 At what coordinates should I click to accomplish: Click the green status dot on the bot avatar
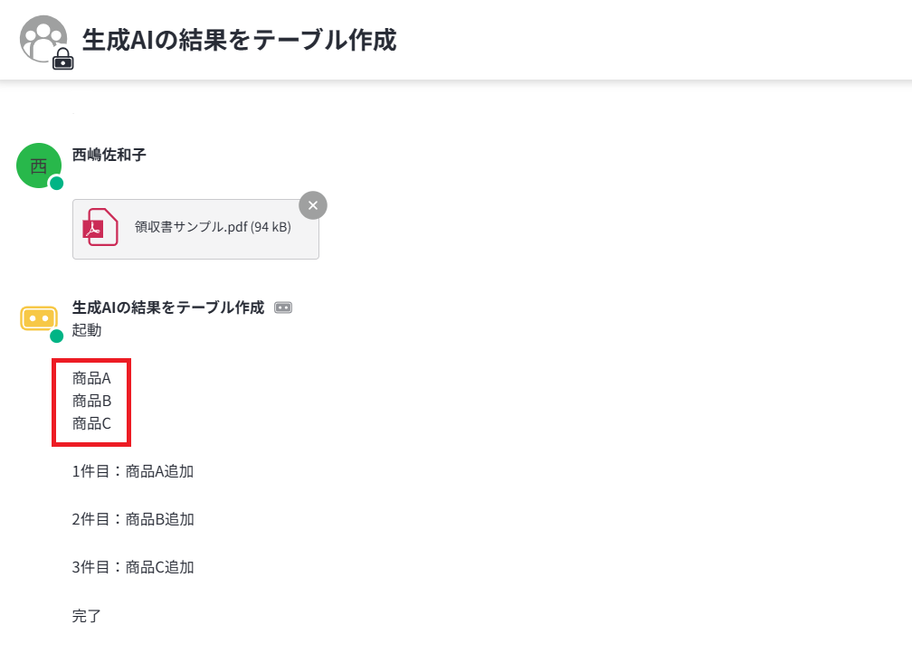[x=56, y=336]
